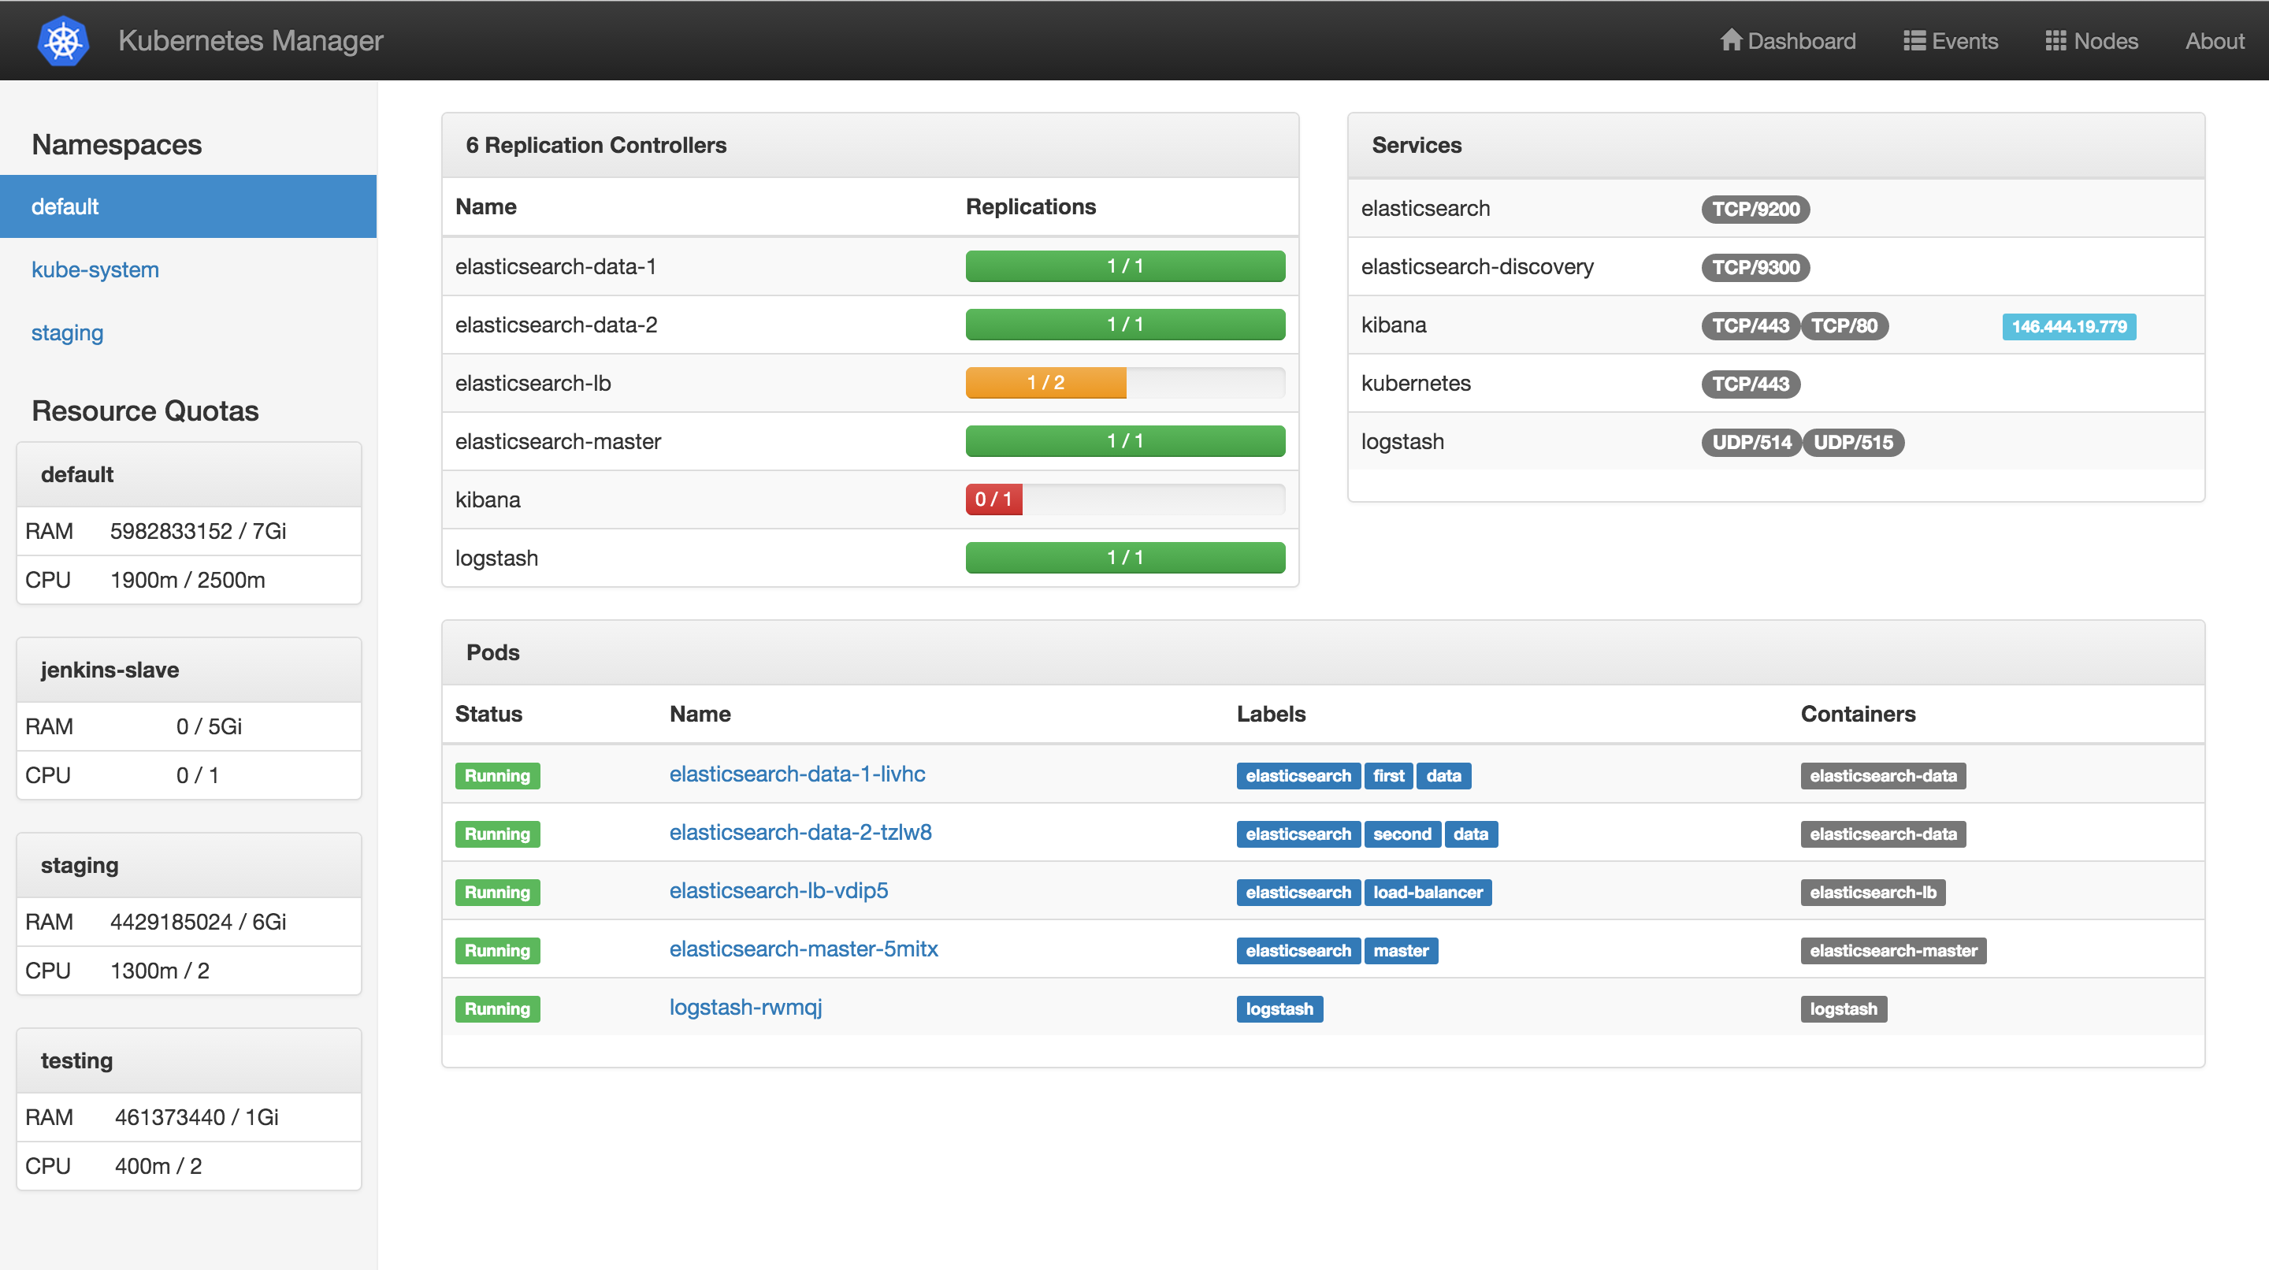The height and width of the screenshot is (1270, 2269).
Task: Click the Dashboard home icon
Action: point(1730,40)
